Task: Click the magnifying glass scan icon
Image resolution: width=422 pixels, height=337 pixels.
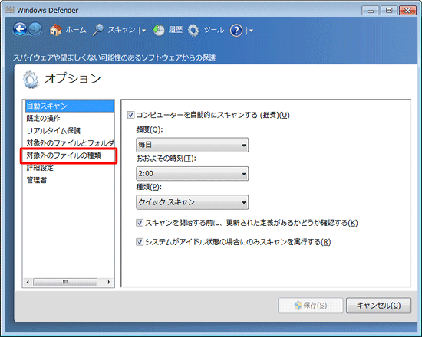Action: click(98, 30)
